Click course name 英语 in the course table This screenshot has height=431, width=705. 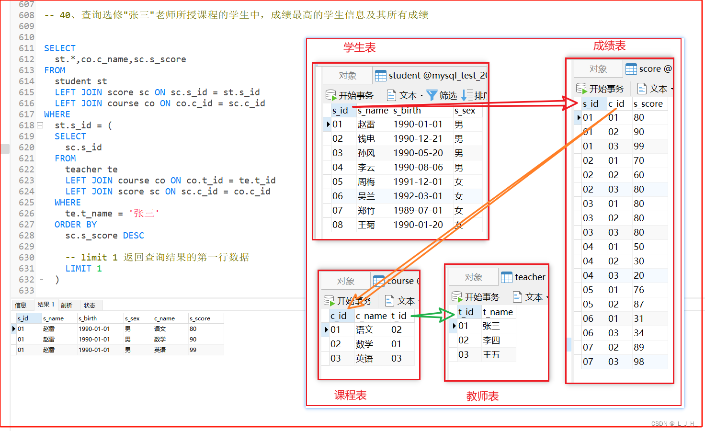coord(364,359)
